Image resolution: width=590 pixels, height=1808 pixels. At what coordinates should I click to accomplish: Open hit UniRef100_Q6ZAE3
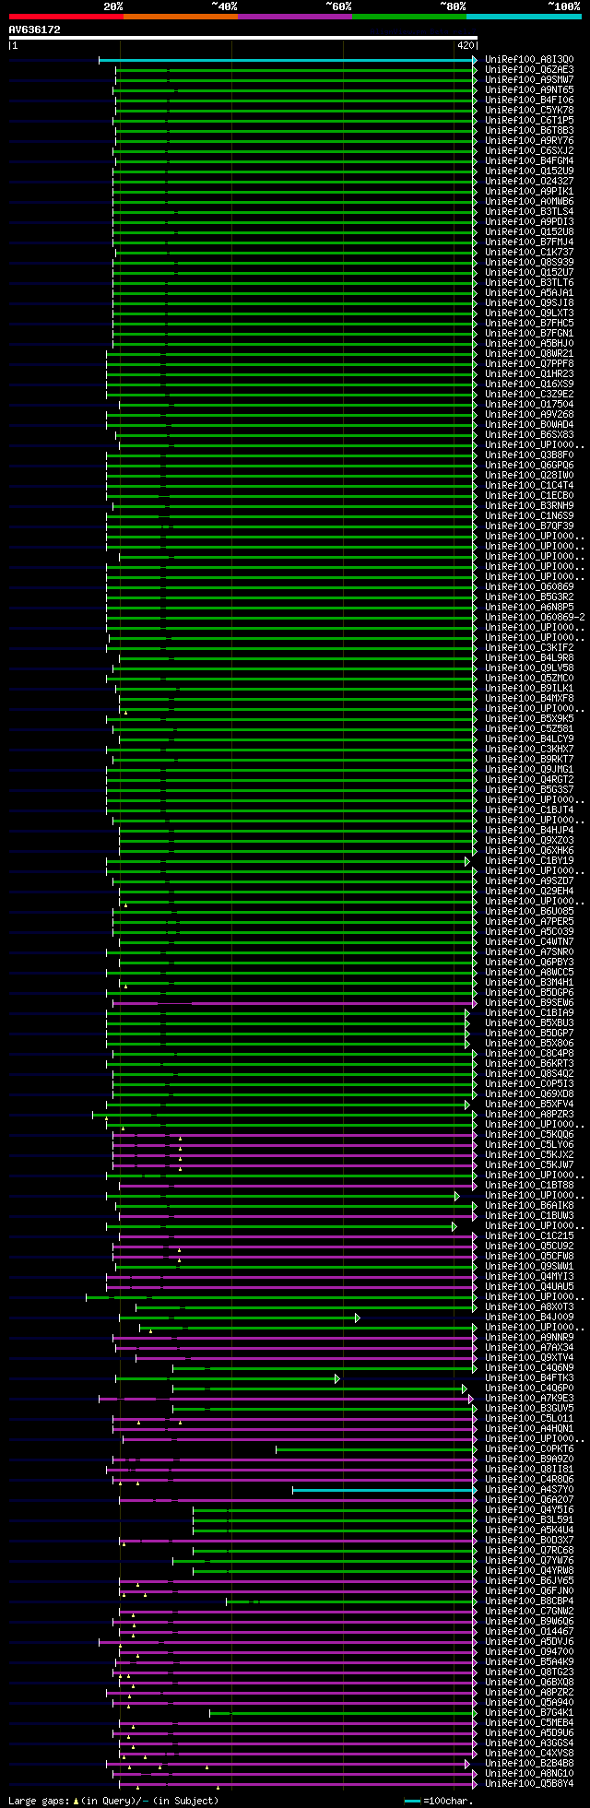tap(529, 70)
